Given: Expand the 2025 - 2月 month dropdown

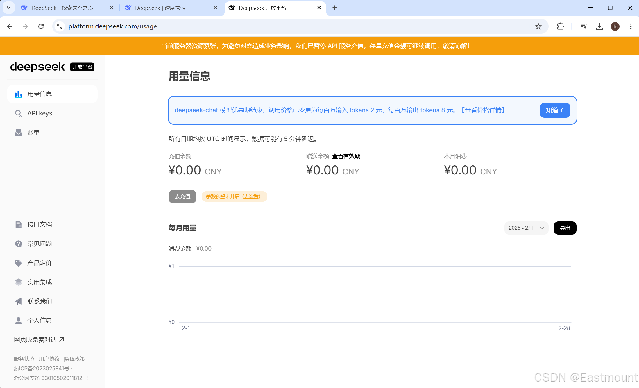Looking at the screenshot, I should (x=526, y=228).
